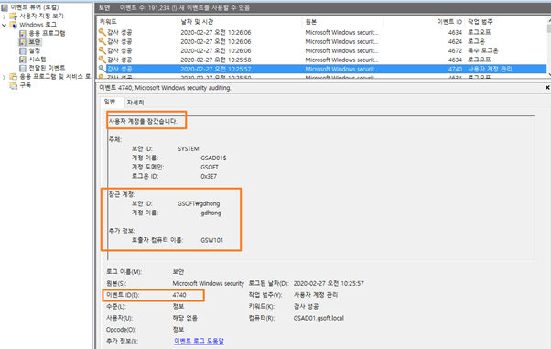Click the 0x3E7 logon ID value

209,176
